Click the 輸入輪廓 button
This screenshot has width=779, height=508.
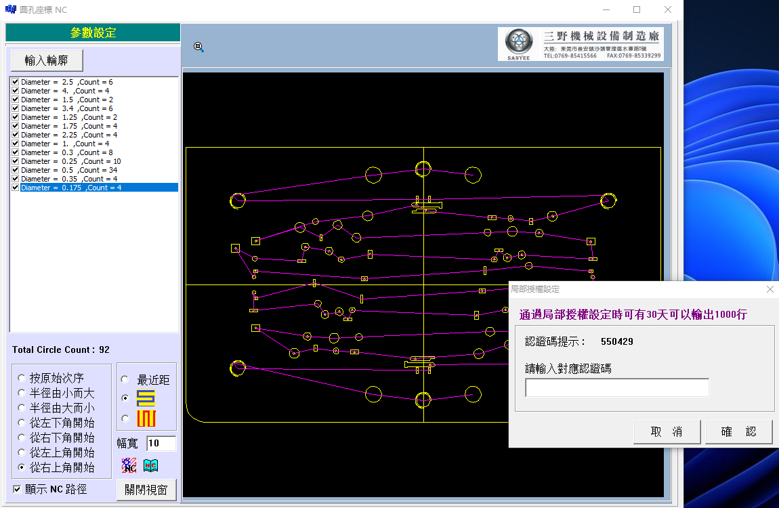(47, 60)
